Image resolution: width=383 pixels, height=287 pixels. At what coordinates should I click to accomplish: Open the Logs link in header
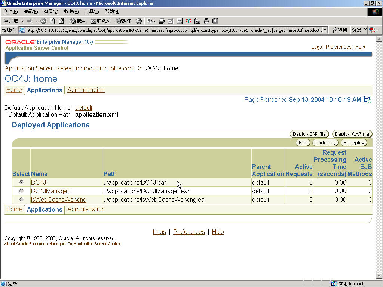[x=316, y=47]
